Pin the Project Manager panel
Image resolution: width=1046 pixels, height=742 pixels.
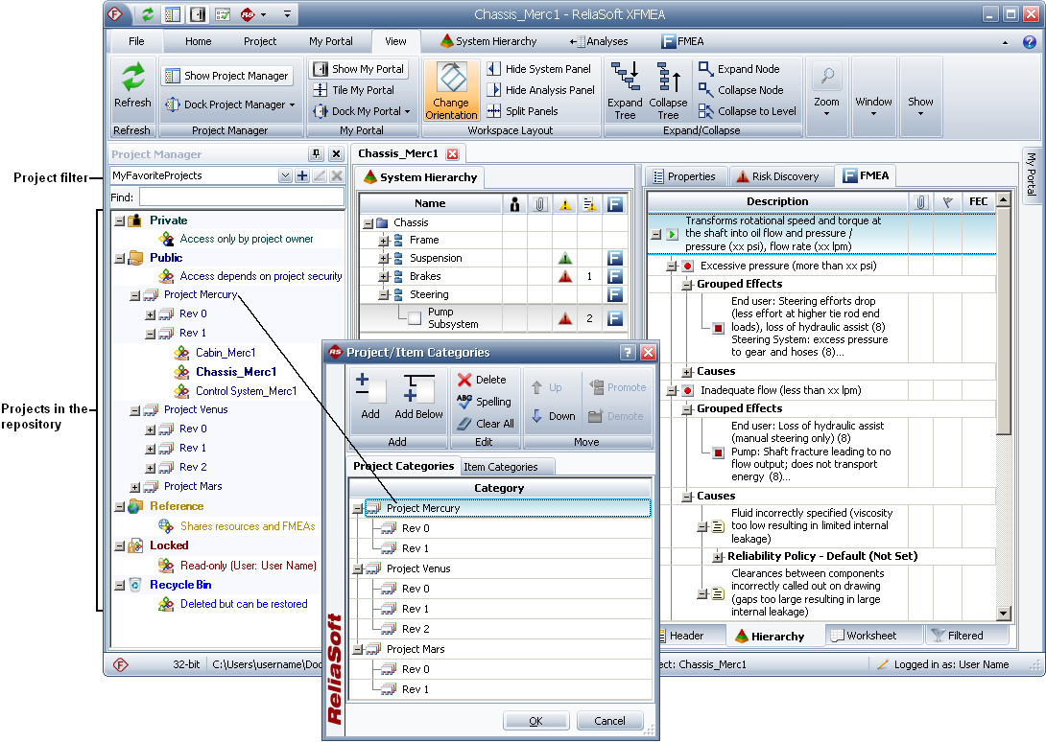(316, 154)
